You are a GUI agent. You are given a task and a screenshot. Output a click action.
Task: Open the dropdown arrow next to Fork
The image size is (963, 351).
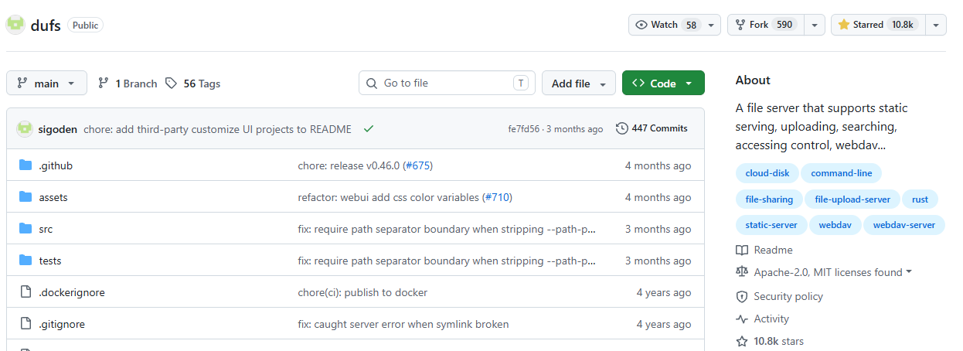point(815,25)
